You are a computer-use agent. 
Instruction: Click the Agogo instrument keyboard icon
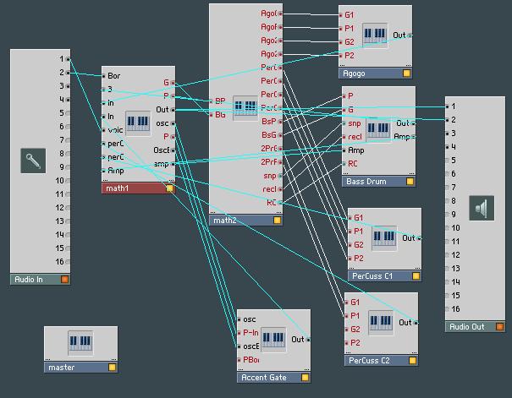point(375,36)
